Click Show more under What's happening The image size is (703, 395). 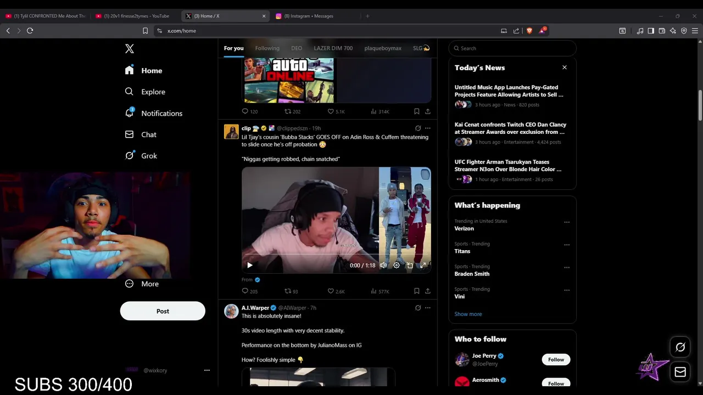pyautogui.click(x=468, y=314)
